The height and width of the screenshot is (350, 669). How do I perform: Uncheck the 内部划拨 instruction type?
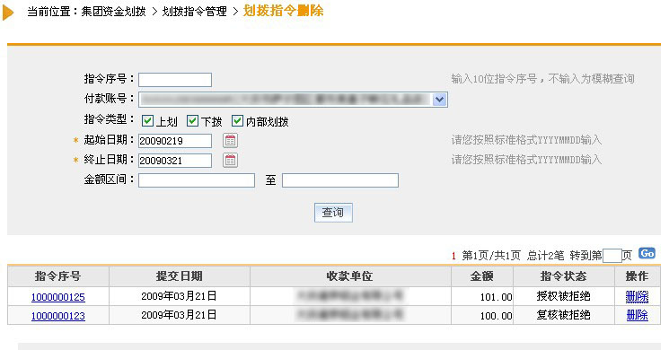[x=237, y=120]
